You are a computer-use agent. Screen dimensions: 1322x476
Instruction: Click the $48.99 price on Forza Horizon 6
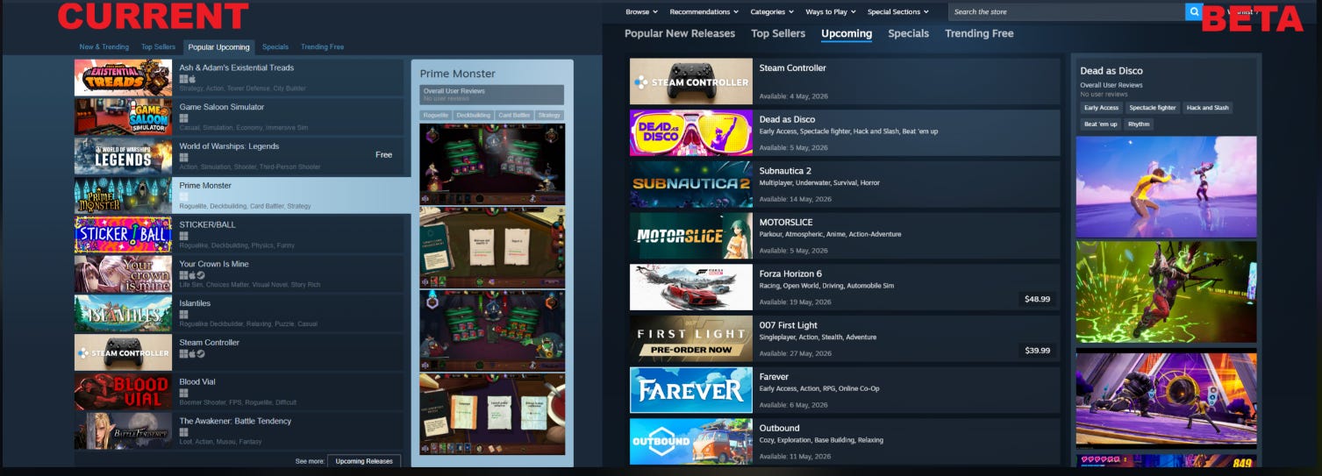tap(1037, 299)
